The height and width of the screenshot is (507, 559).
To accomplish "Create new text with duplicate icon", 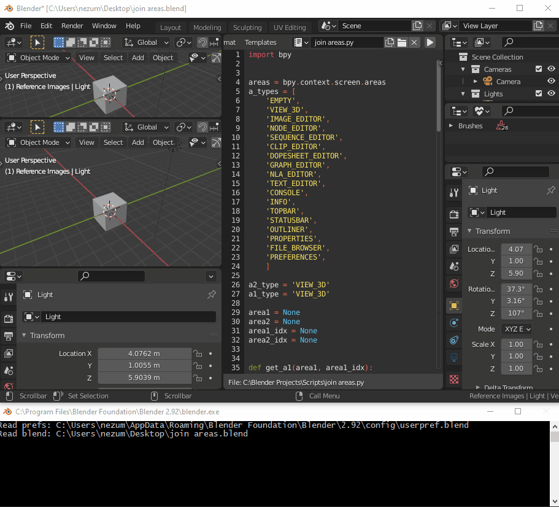I will 390,42.
